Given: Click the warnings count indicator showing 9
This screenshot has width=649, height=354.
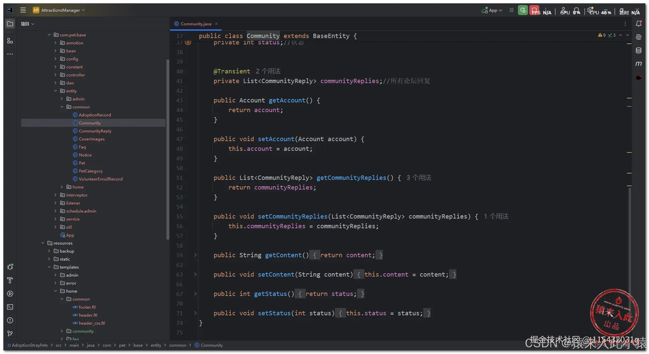Looking at the screenshot, I should pos(602,35).
